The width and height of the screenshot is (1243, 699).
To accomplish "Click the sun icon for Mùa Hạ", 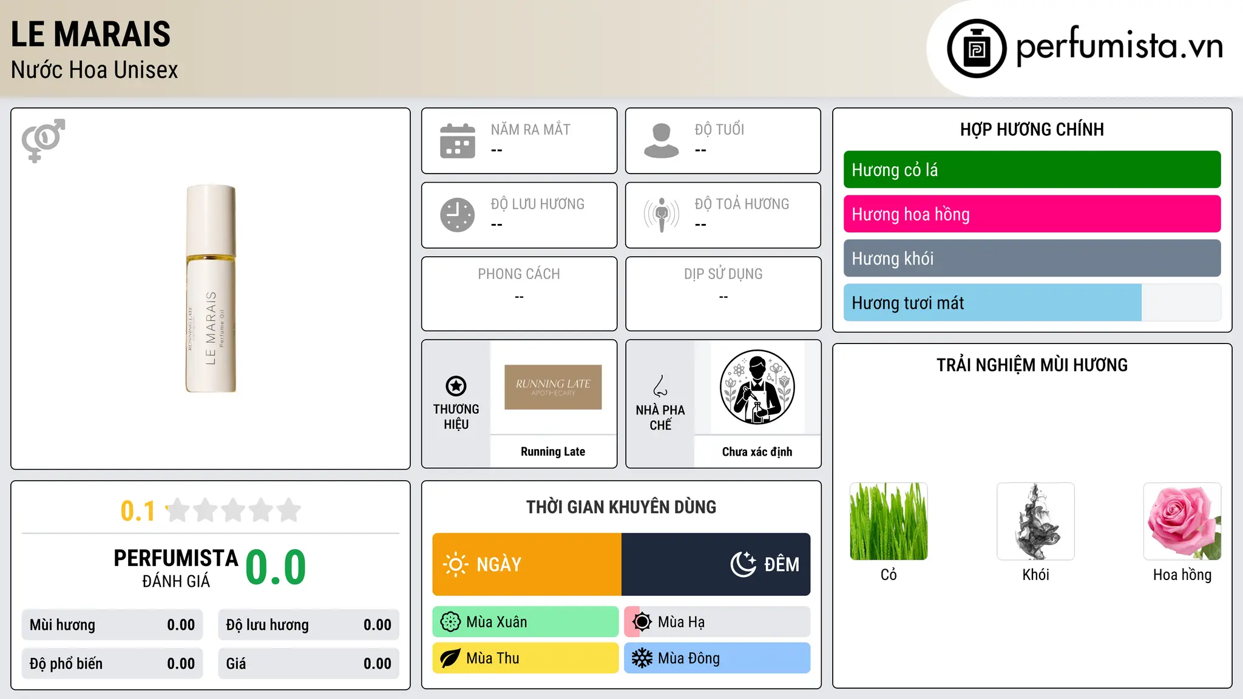I will click(x=642, y=622).
